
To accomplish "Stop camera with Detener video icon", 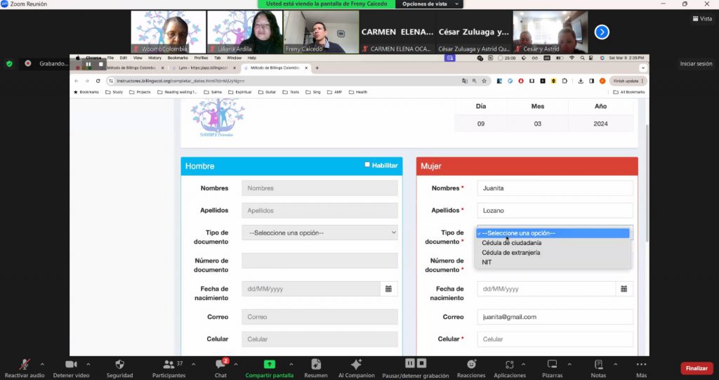I will click(71, 365).
